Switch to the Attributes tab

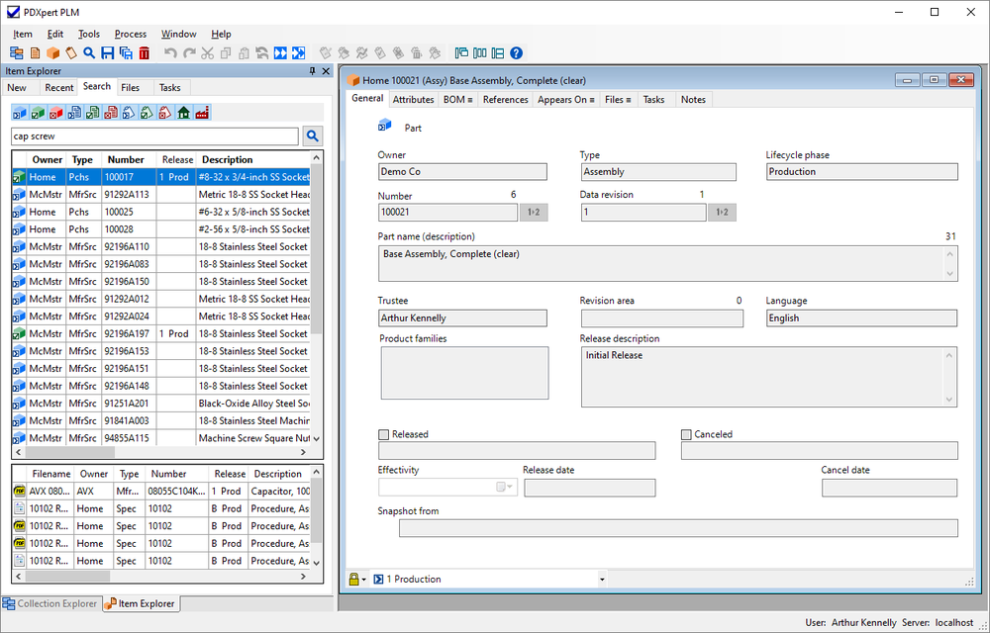tap(413, 99)
